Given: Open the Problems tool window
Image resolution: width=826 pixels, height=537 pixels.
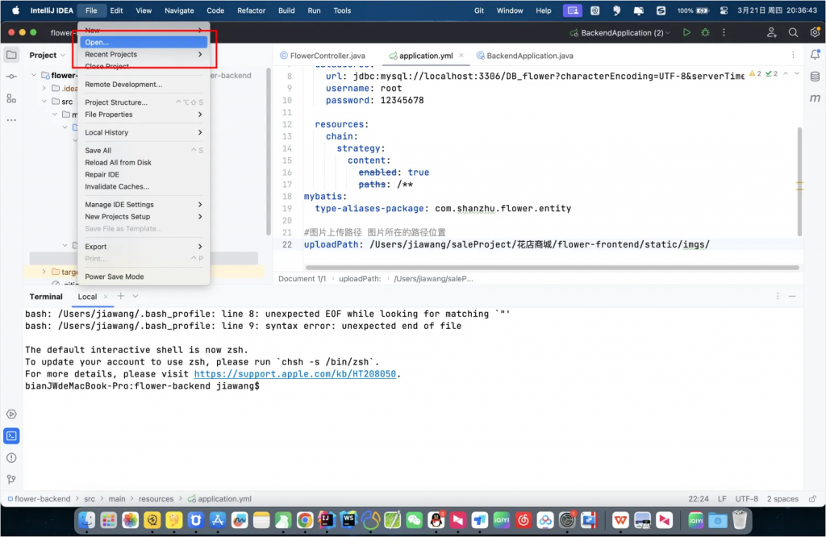Looking at the screenshot, I should (11, 458).
